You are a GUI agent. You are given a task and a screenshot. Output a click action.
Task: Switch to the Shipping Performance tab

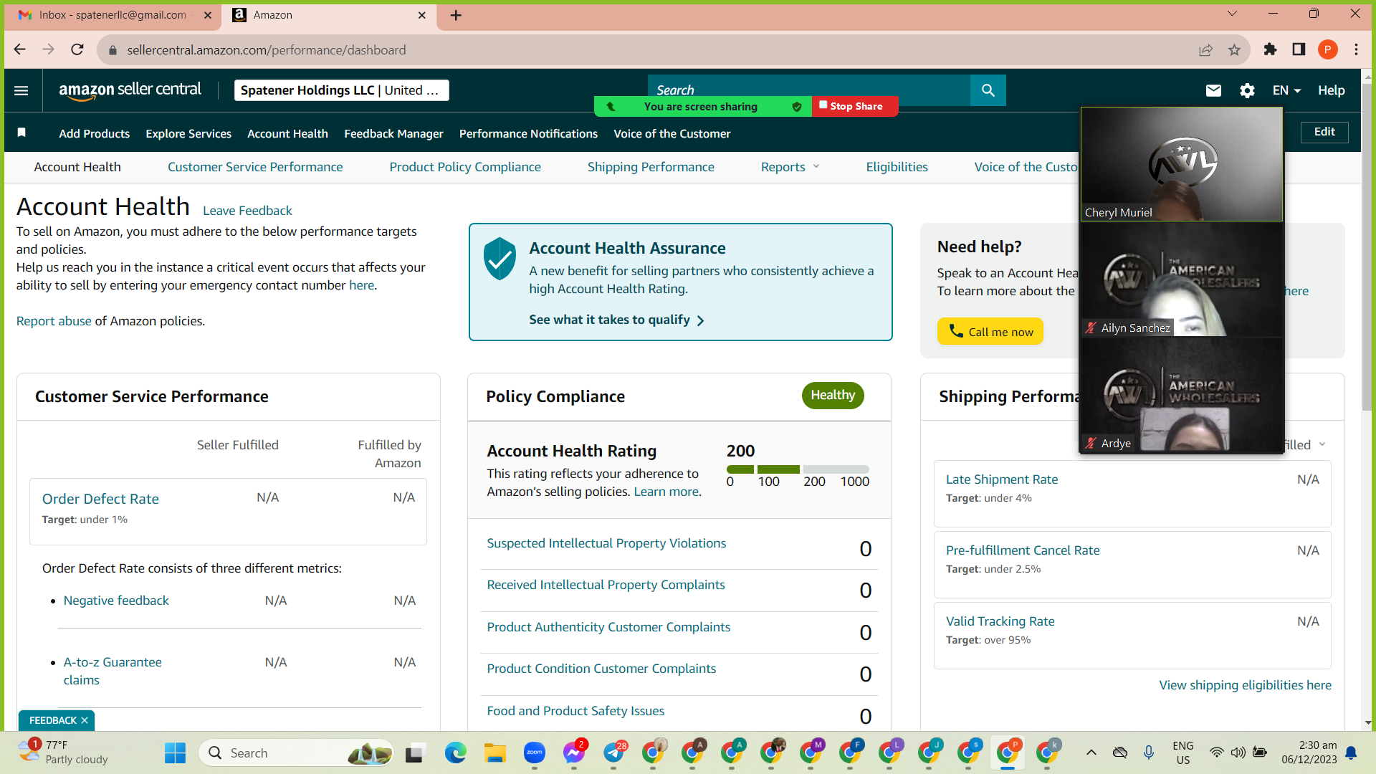pos(651,167)
